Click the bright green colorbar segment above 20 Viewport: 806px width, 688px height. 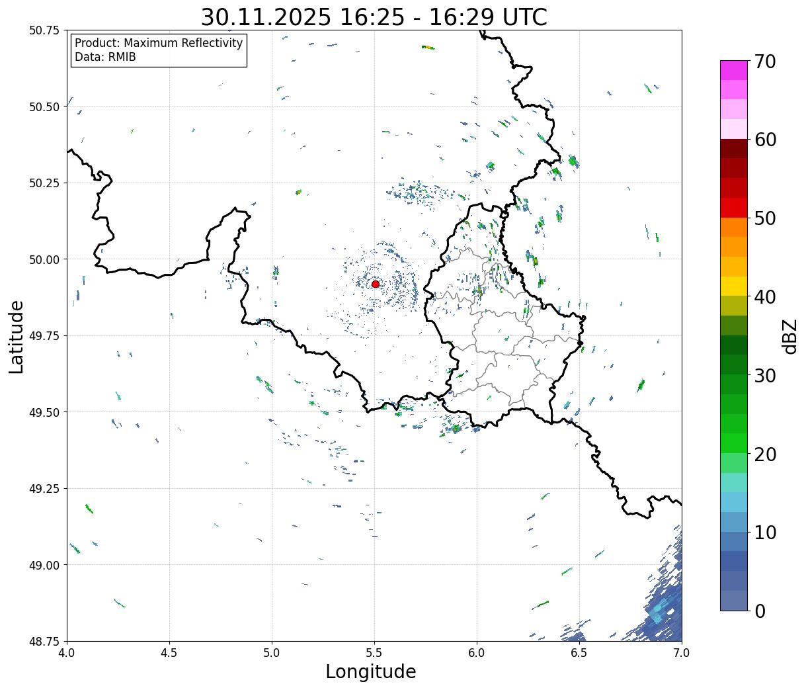(734, 443)
